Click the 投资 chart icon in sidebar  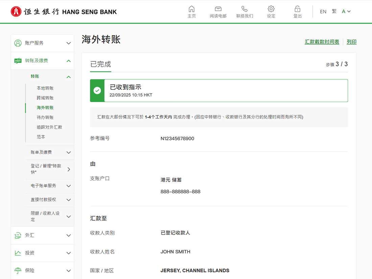pyautogui.click(x=18, y=253)
